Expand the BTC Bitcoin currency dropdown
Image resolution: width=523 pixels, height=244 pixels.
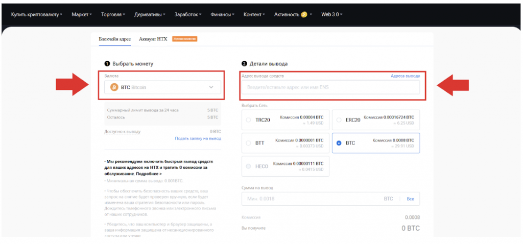[211, 87]
